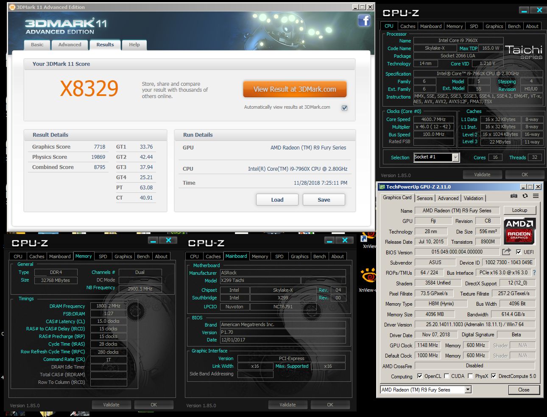Click the Intel Core i9 7960X name field
This screenshot has width=547, height=417.
458,40
